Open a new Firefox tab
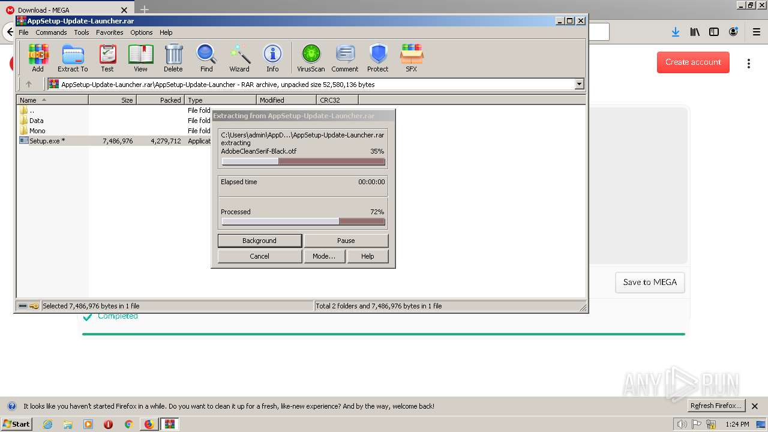 (144, 10)
